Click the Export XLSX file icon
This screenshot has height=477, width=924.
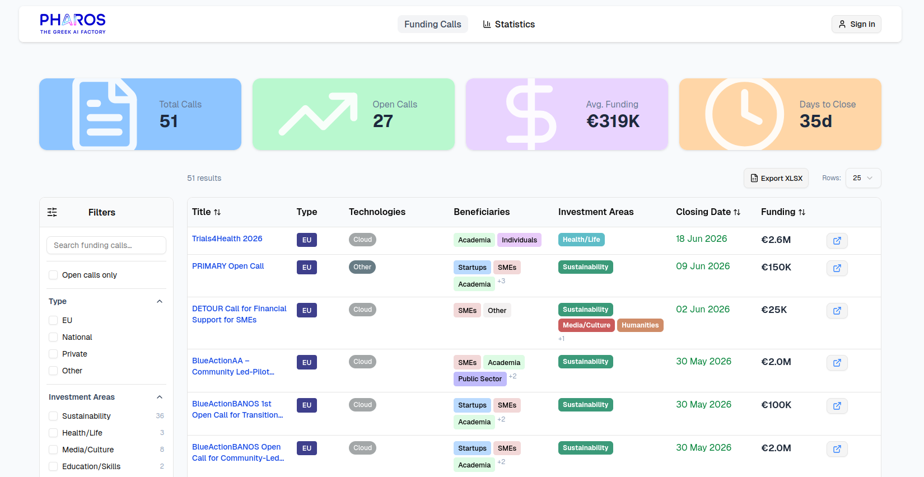pos(754,178)
